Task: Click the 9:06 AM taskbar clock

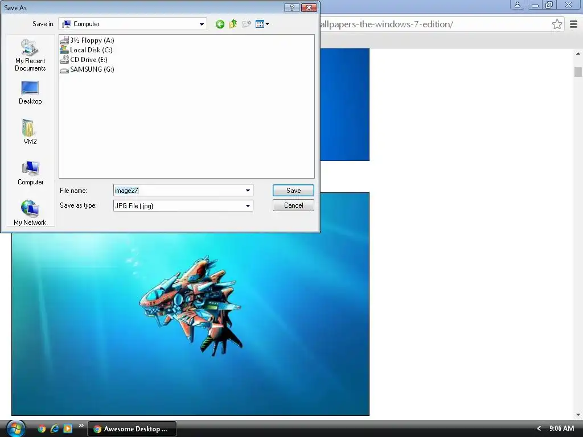Action: pyautogui.click(x=561, y=428)
